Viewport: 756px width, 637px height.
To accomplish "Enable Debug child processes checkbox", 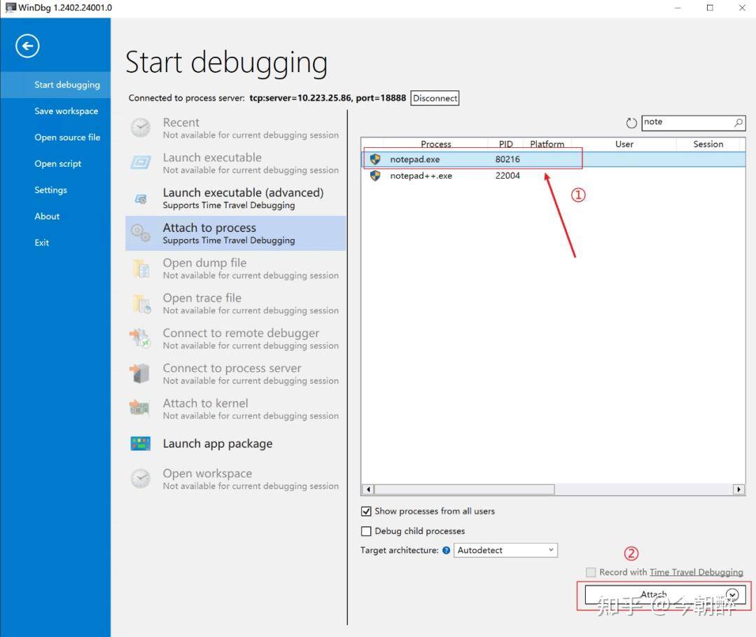I will [x=366, y=531].
